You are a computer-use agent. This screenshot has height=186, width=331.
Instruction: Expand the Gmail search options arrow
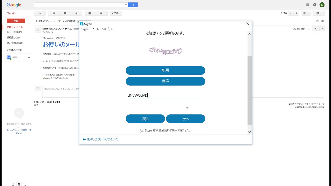[x=126, y=5]
